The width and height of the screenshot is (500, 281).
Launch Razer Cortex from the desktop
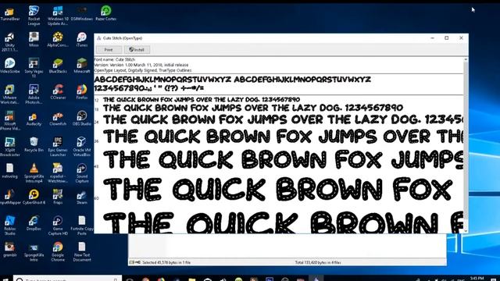(106, 13)
